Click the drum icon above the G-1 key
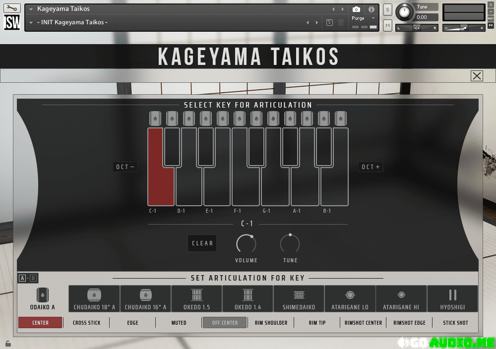The height and width of the screenshot is (349, 496). click(x=273, y=118)
